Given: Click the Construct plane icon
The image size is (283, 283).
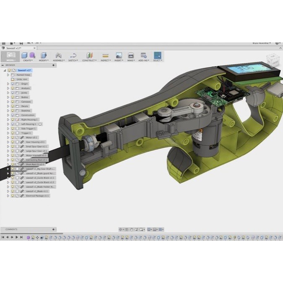Looking at the screenshot, I should tap(89, 55).
